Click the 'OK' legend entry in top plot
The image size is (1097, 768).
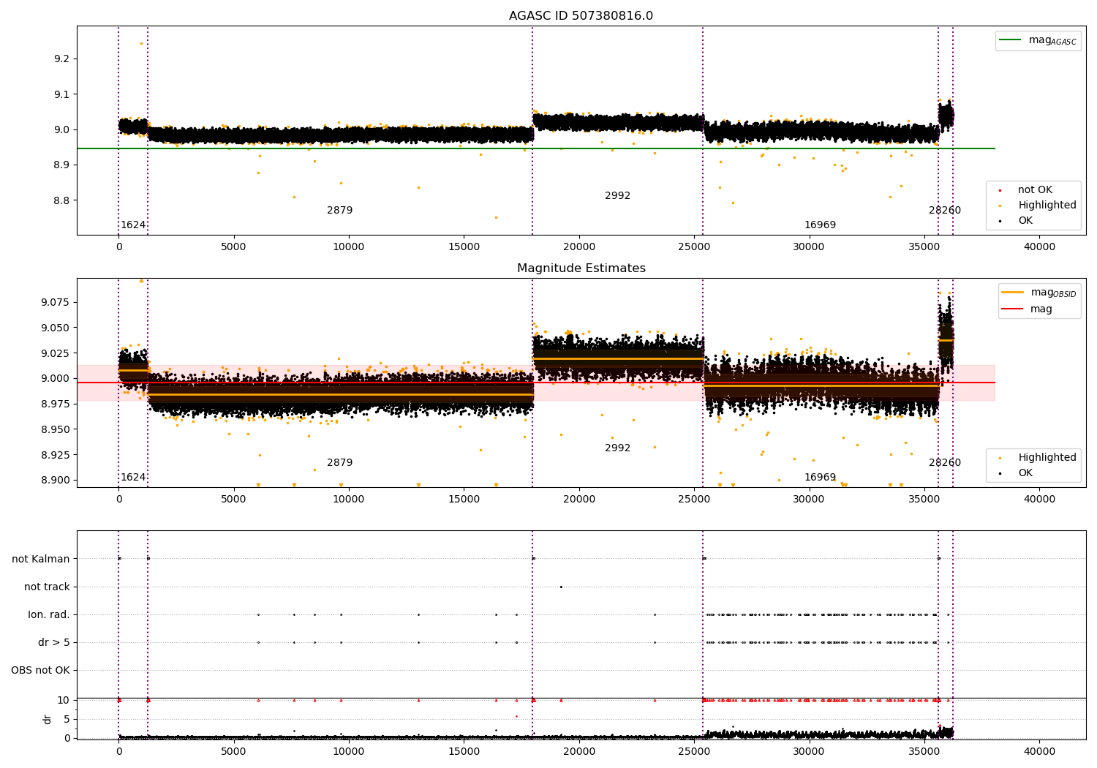coord(1025,221)
